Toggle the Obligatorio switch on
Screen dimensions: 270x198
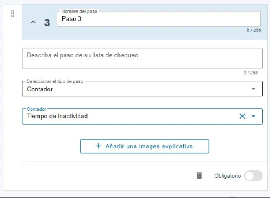pos(254,176)
